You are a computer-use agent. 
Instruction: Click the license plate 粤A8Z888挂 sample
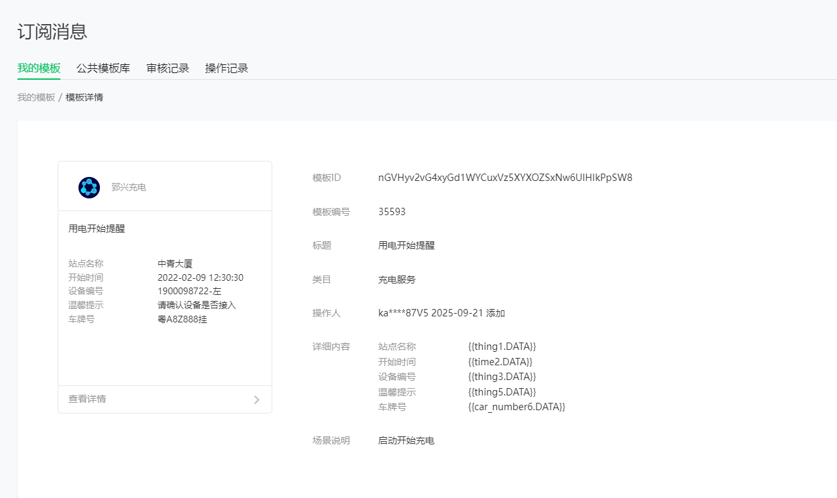[182, 319]
